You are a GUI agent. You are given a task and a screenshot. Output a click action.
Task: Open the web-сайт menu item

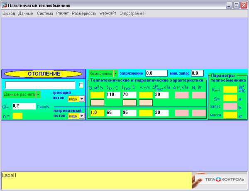click(108, 13)
